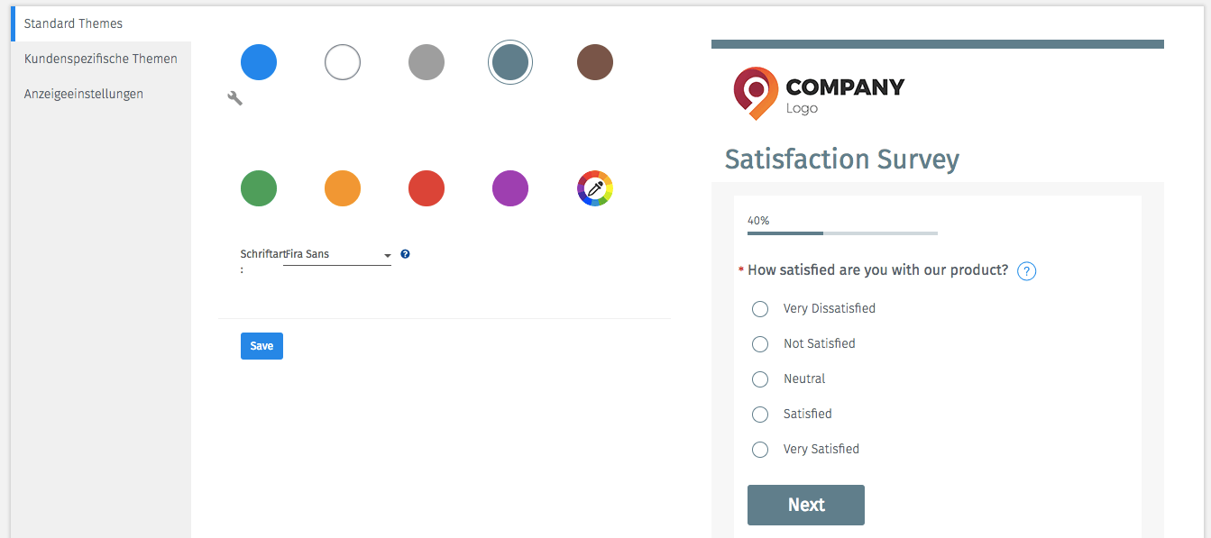This screenshot has width=1211, height=538.
Task: Switch to Kundenspezifische Themen
Action: 101,59
